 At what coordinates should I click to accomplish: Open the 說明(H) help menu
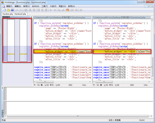point(72,6)
